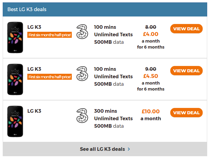Image resolution: width=209 pixels, height=158 pixels.
Task: Click the £10.00 a month price
Action: 151,115
